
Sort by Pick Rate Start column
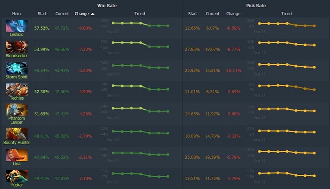click(x=192, y=14)
